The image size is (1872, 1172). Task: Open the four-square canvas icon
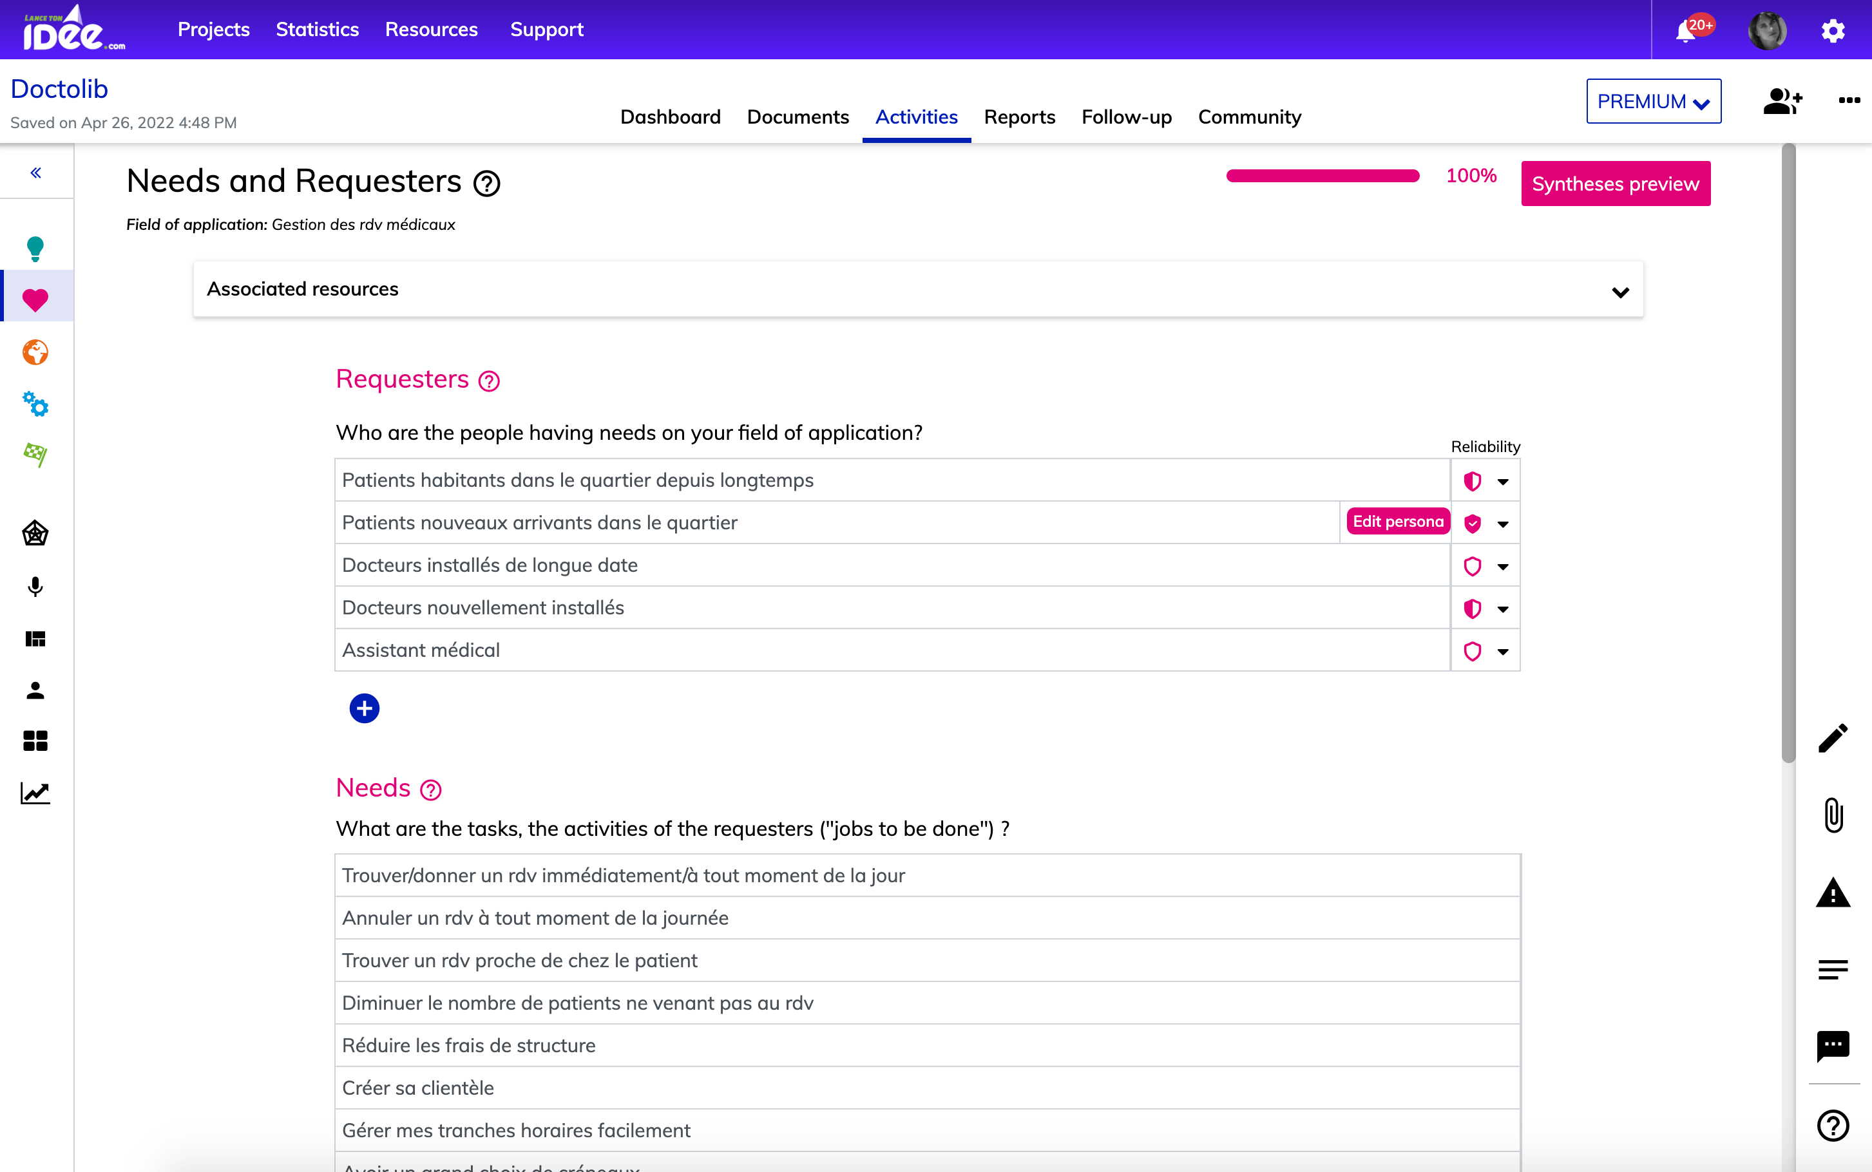coord(35,741)
